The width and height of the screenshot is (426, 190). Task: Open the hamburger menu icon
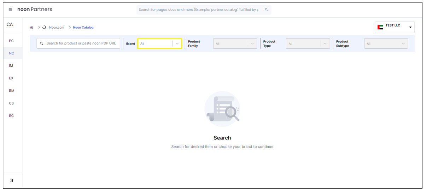(10, 10)
